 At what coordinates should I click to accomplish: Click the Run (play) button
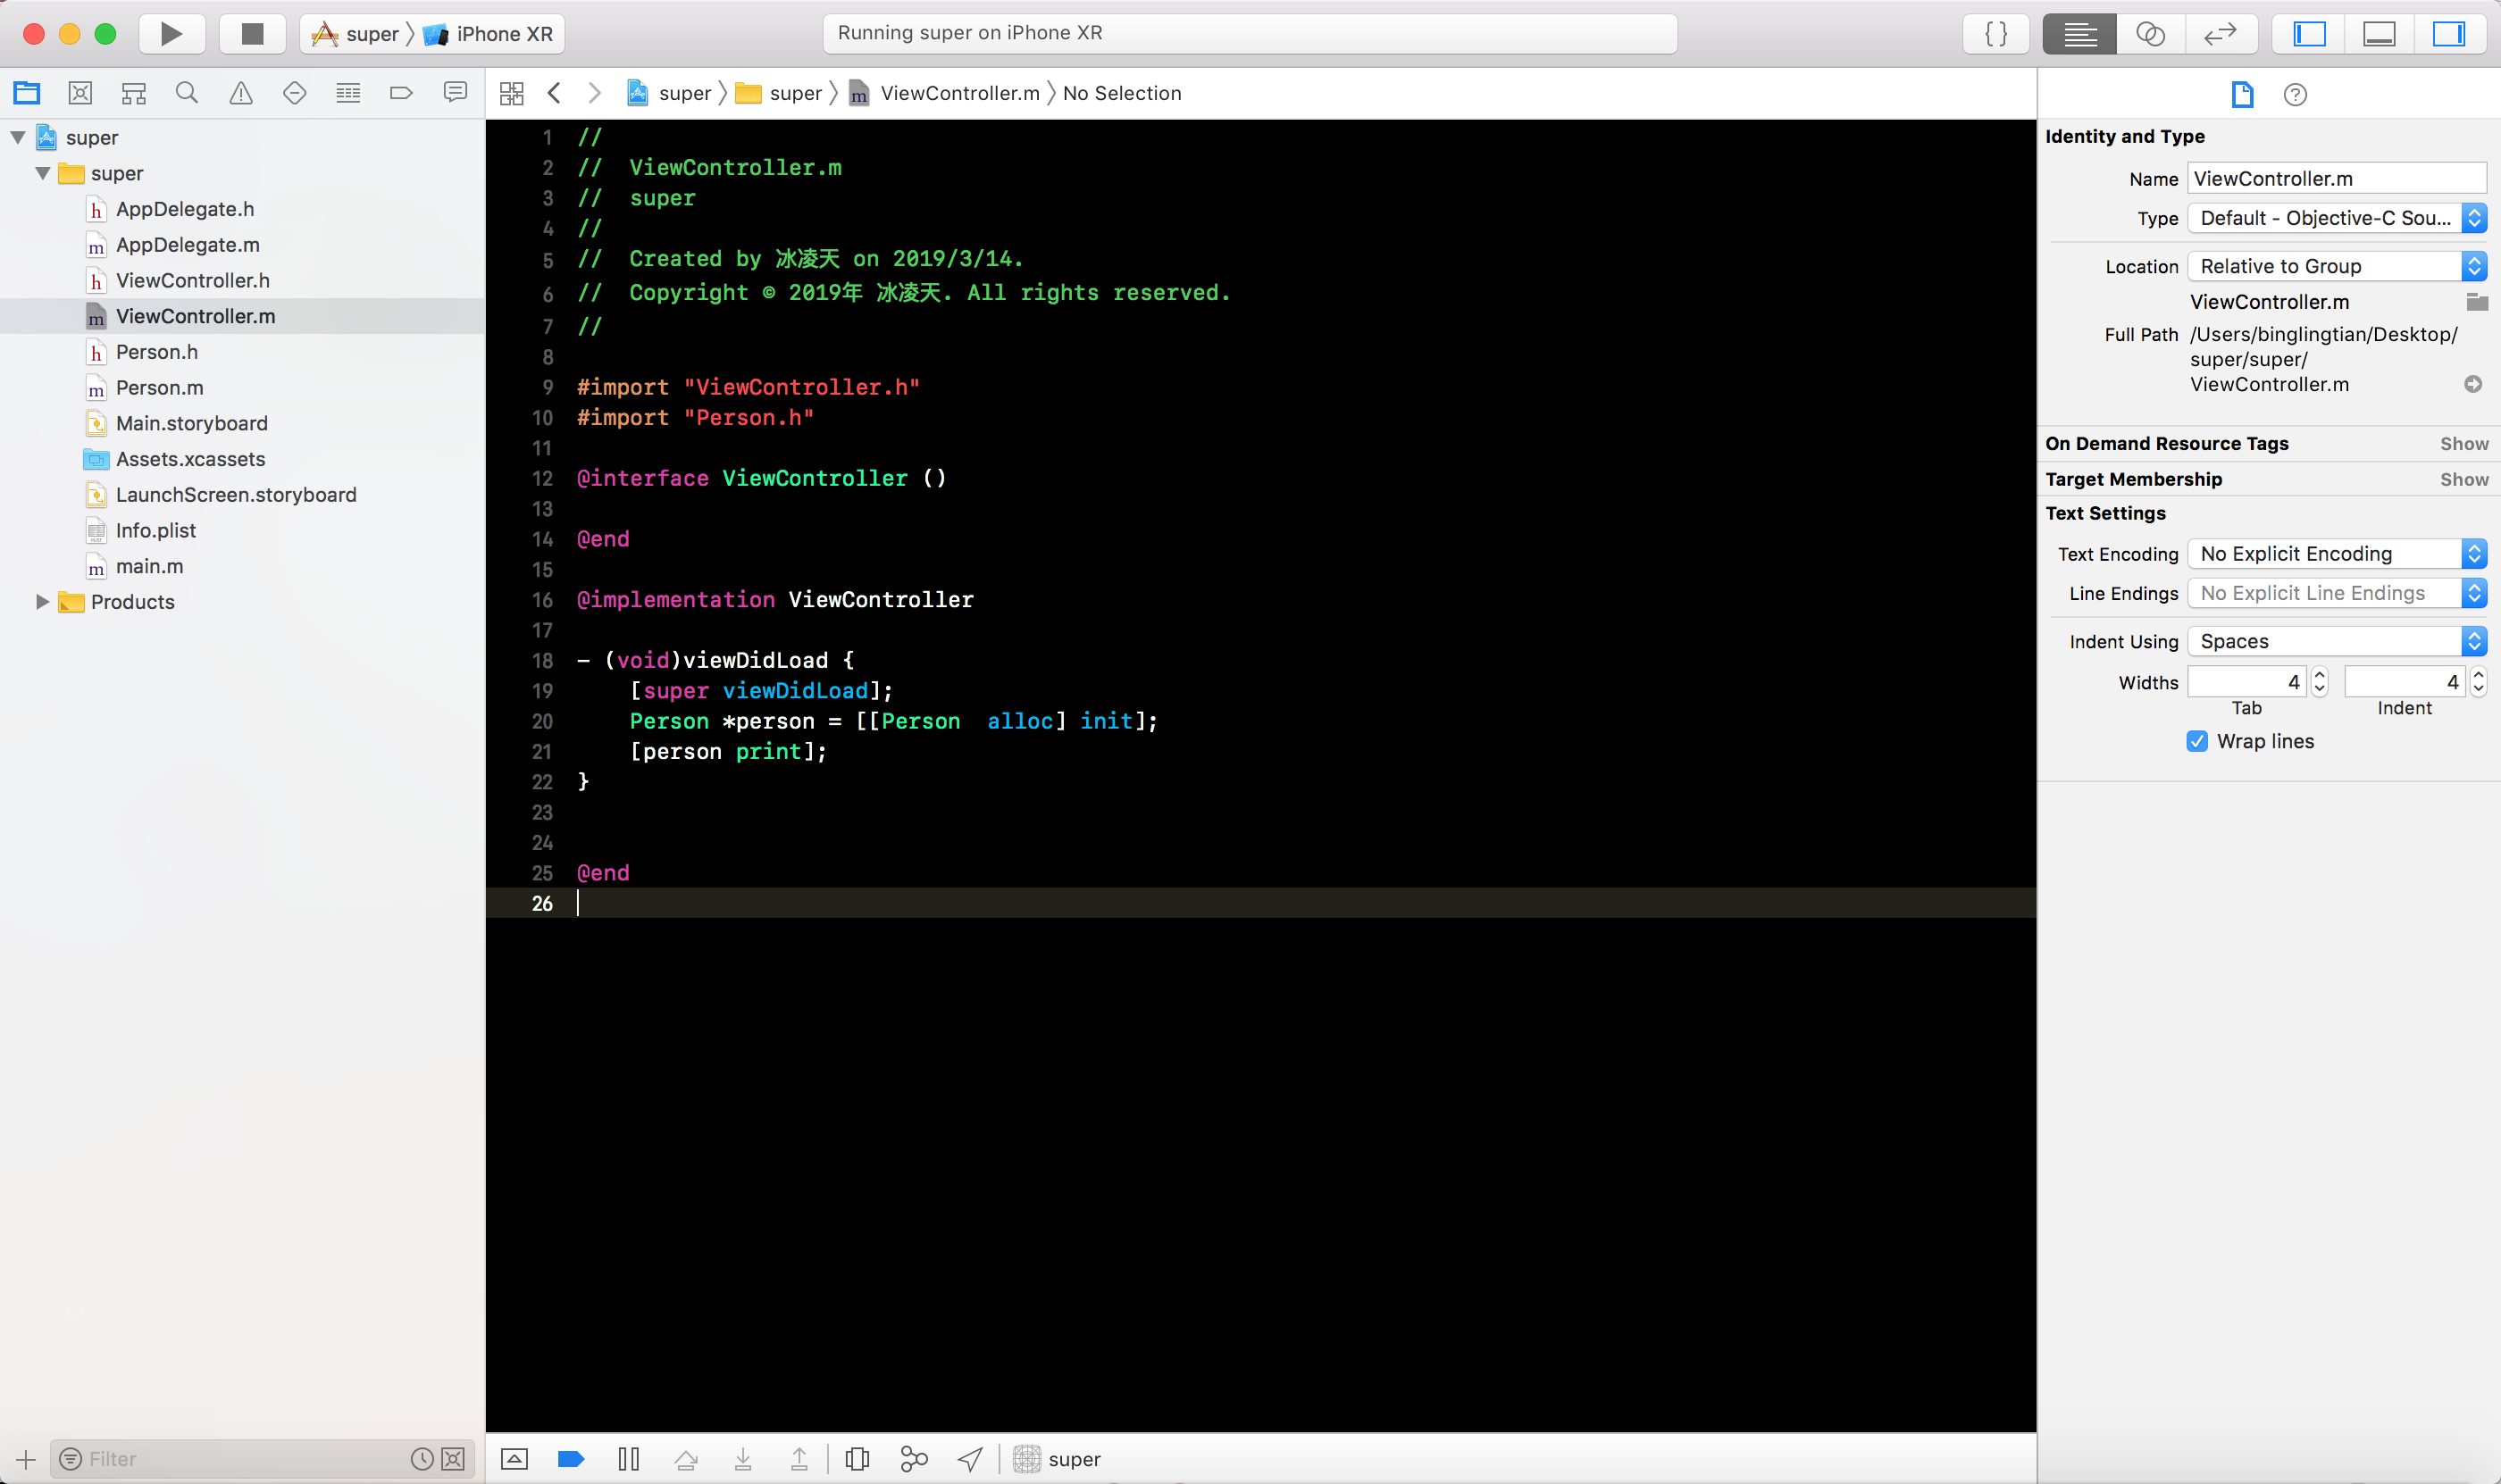[x=171, y=34]
